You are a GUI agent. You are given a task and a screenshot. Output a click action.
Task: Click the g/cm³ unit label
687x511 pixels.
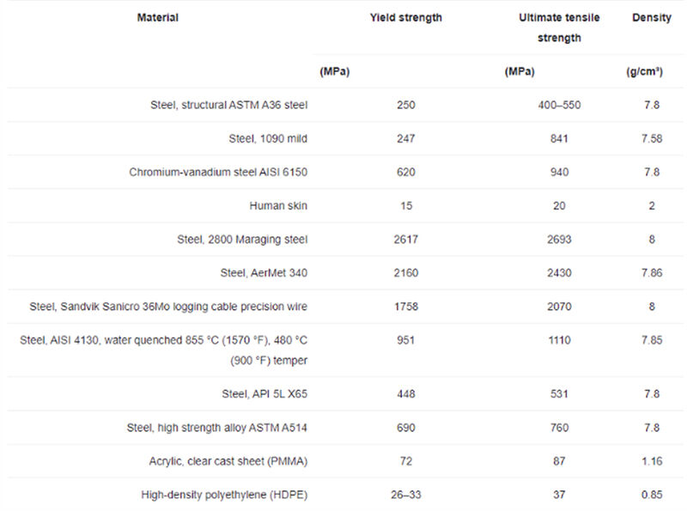pyautogui.click(x=644, y=71)
